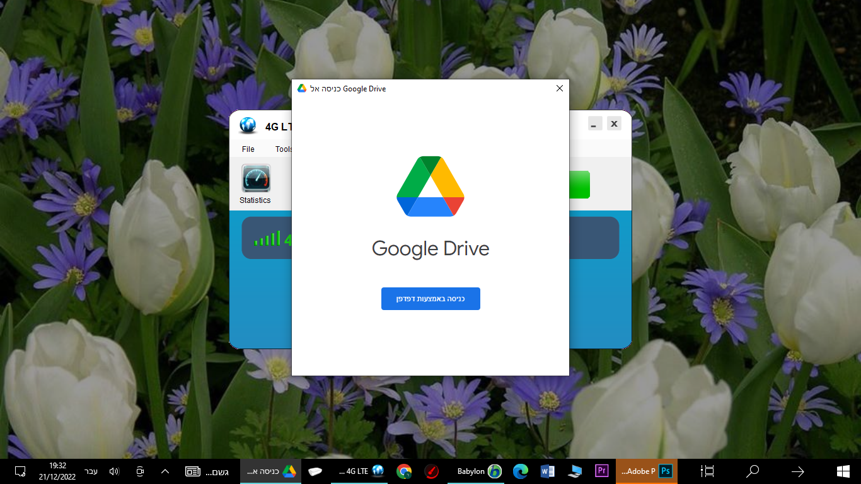Image resolution: width=861 pixels, height=484 pixels.
Task: Open the notifications action center
Action: (20, 471)
